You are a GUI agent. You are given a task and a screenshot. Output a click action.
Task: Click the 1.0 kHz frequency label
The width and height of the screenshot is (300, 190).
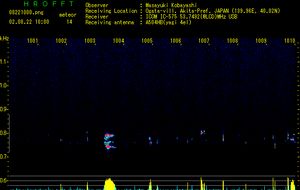click(4, 85)
